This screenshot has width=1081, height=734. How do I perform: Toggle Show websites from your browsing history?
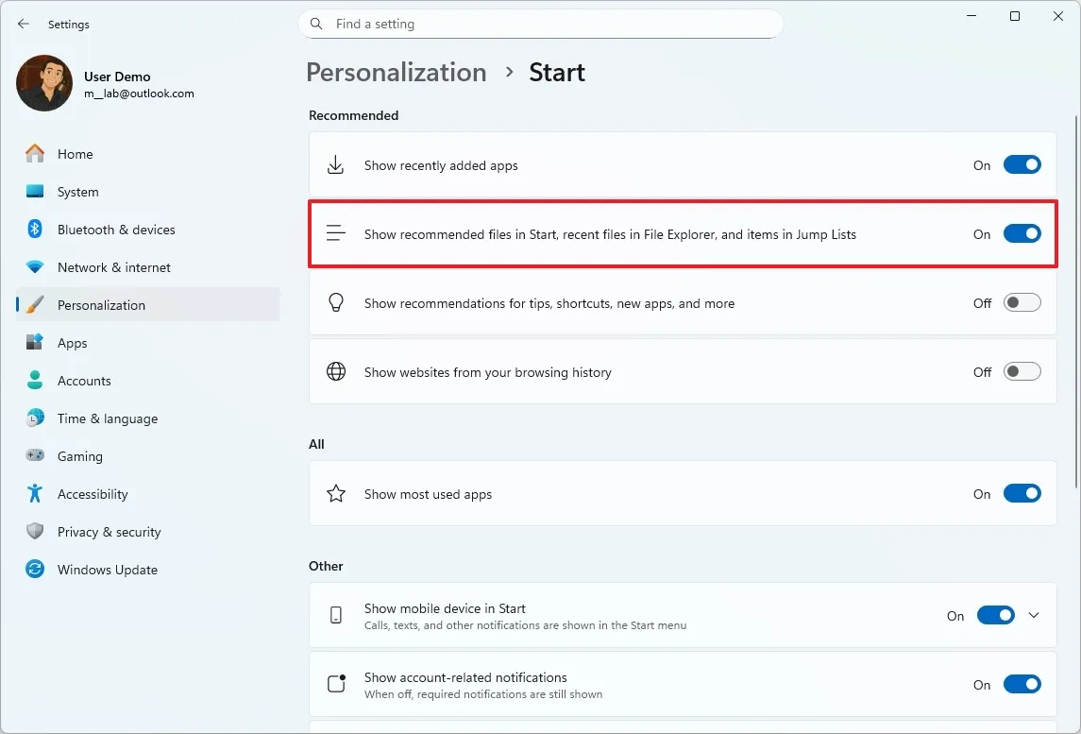coord(1022,371)
